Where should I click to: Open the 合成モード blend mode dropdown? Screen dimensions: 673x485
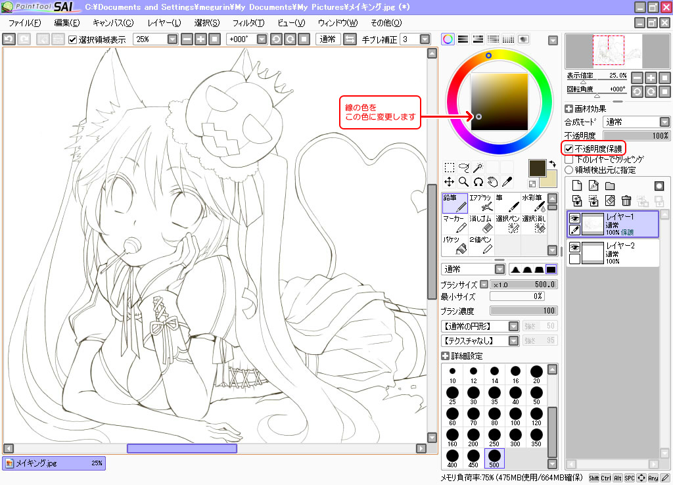tap(664, 122)
